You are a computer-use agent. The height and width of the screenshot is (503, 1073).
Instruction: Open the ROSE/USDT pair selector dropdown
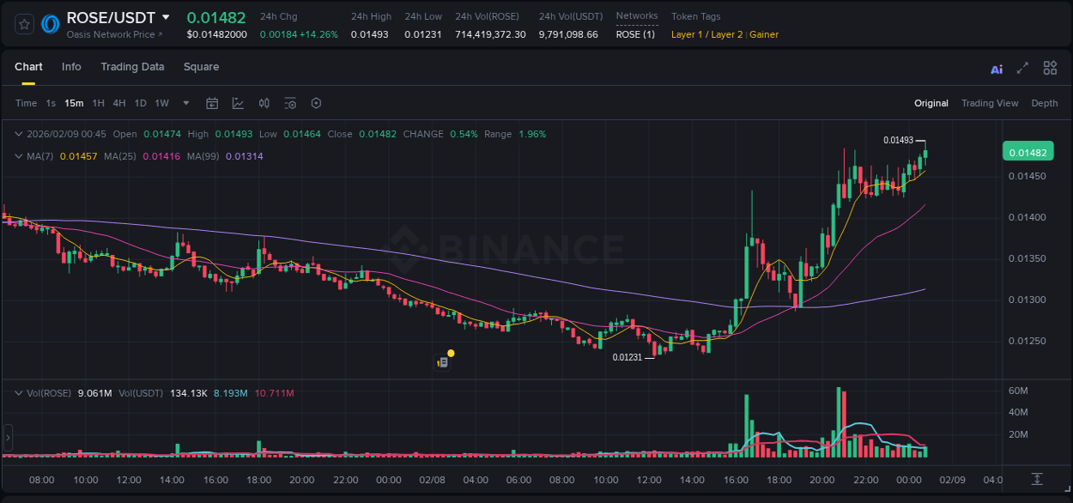[166, 17]
